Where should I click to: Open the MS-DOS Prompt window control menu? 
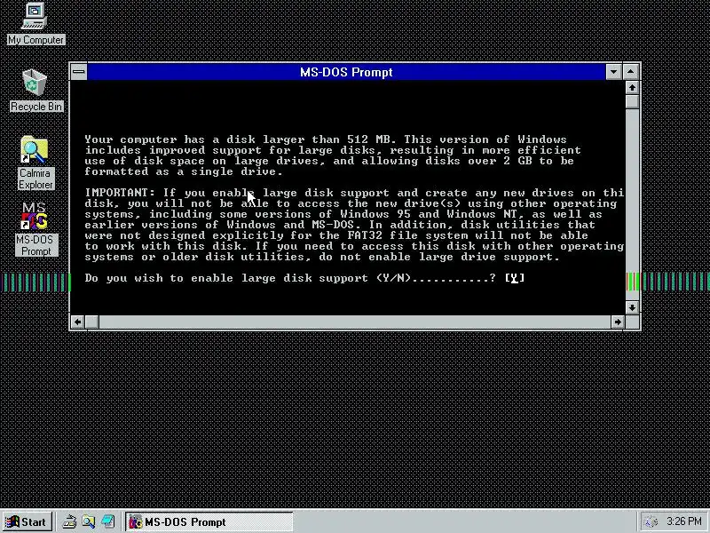(x=79, y=72)
